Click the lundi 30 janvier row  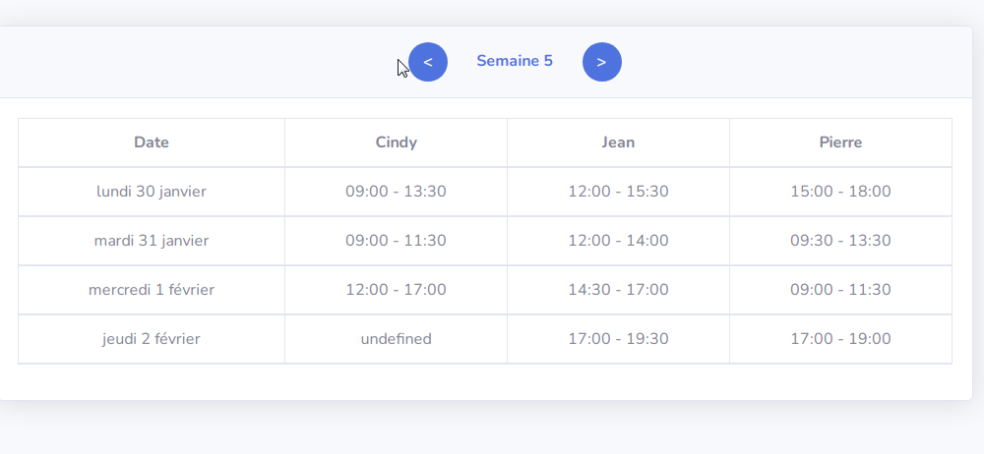(x=485, y=192)
